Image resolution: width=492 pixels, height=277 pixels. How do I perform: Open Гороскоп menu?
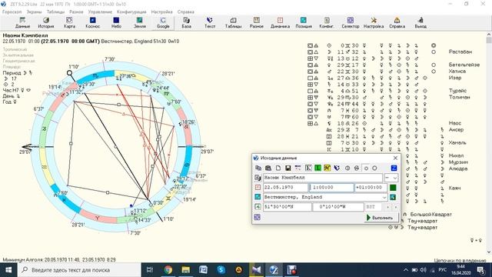click(12, 12)
